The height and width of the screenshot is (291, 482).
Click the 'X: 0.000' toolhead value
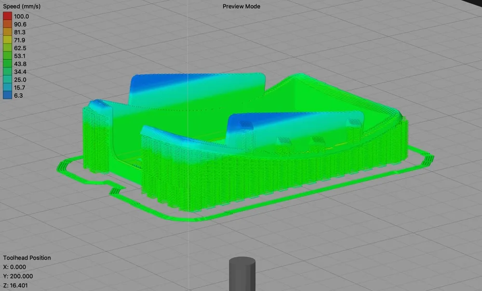coord(14,267)
